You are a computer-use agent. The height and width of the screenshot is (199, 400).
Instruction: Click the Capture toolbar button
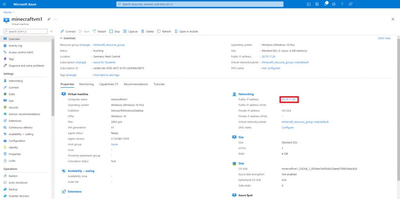tap(130, 31)
